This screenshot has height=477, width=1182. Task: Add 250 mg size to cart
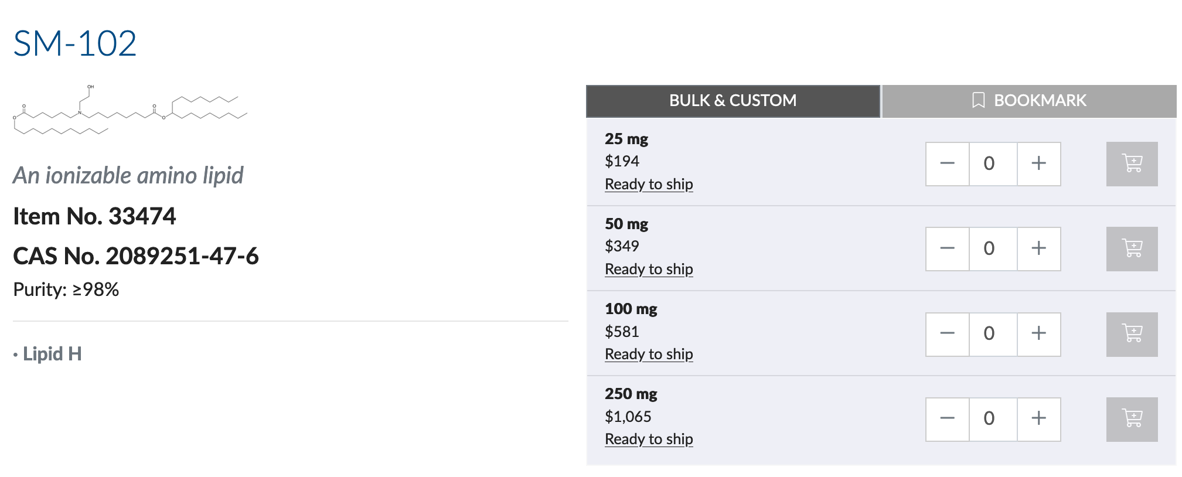(1132, 420)
